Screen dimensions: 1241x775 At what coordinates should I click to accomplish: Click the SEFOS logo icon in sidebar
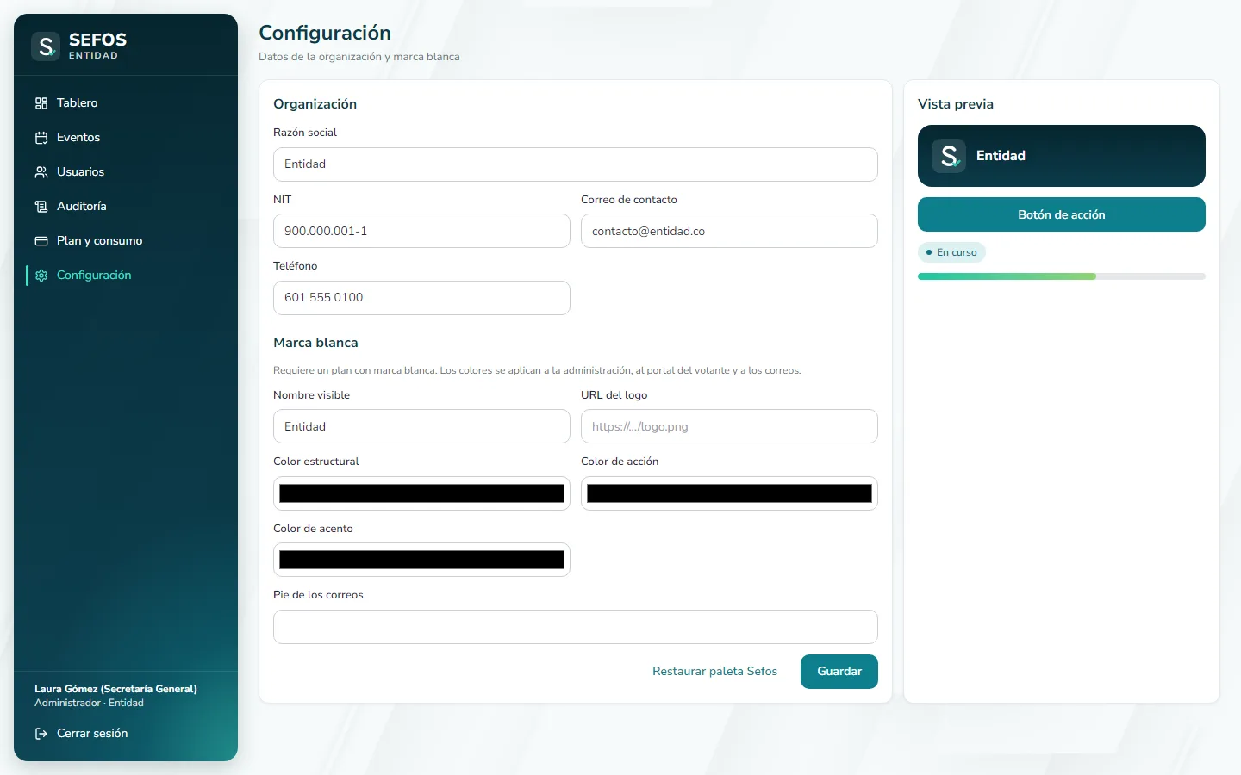click(x=46, y=46)
